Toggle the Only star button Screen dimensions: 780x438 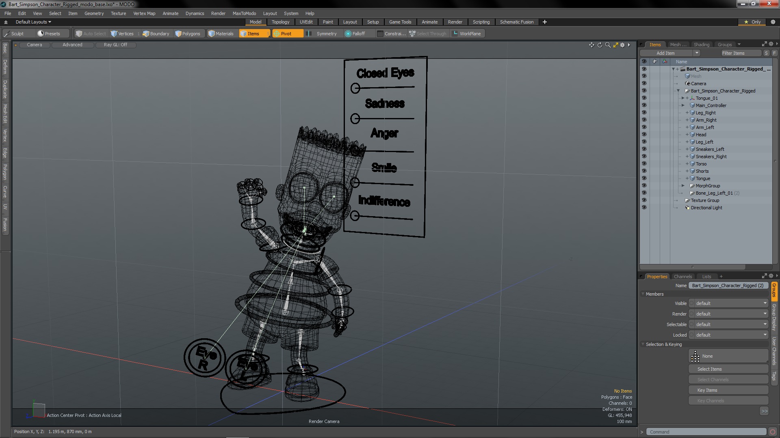[x=752, y=22]
